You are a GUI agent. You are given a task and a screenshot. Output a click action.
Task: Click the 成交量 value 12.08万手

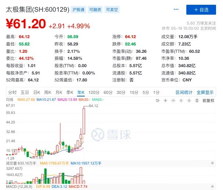pyautogui.click(x=188, y=37)
